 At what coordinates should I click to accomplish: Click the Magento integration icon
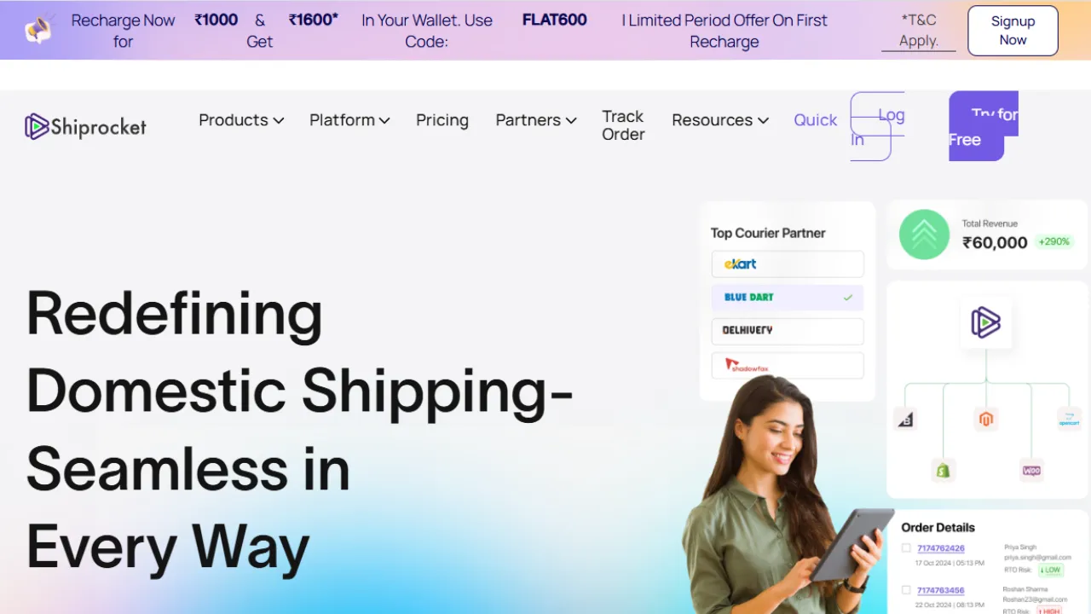[985, 419]
